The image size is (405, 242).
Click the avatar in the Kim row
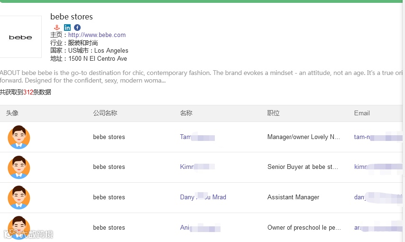19,167
